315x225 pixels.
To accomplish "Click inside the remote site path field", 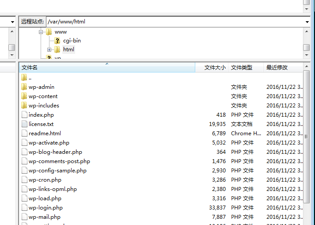I will pos(175,22).
